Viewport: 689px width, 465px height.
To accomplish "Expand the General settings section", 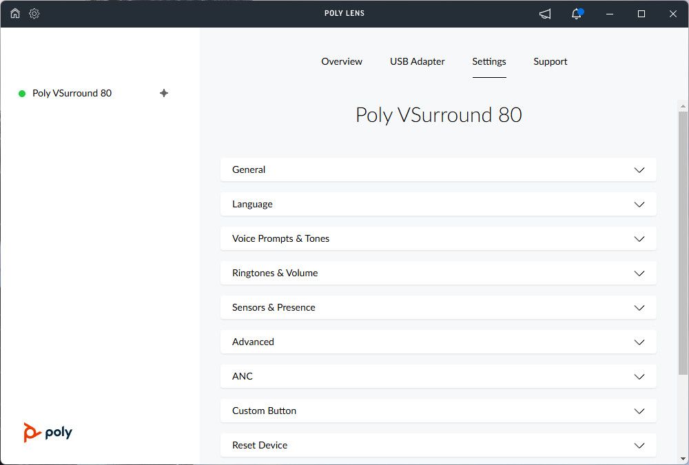I will 438,169.
